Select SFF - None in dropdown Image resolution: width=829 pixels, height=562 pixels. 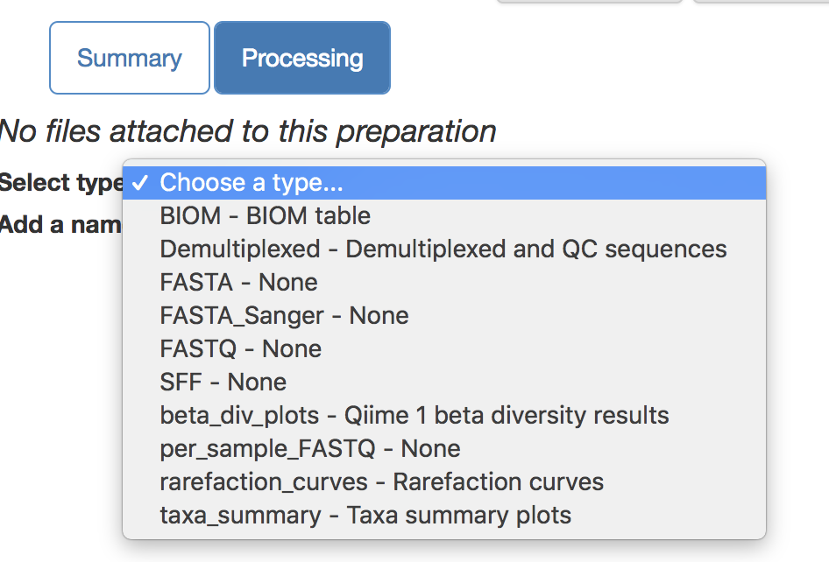point(223,383)
